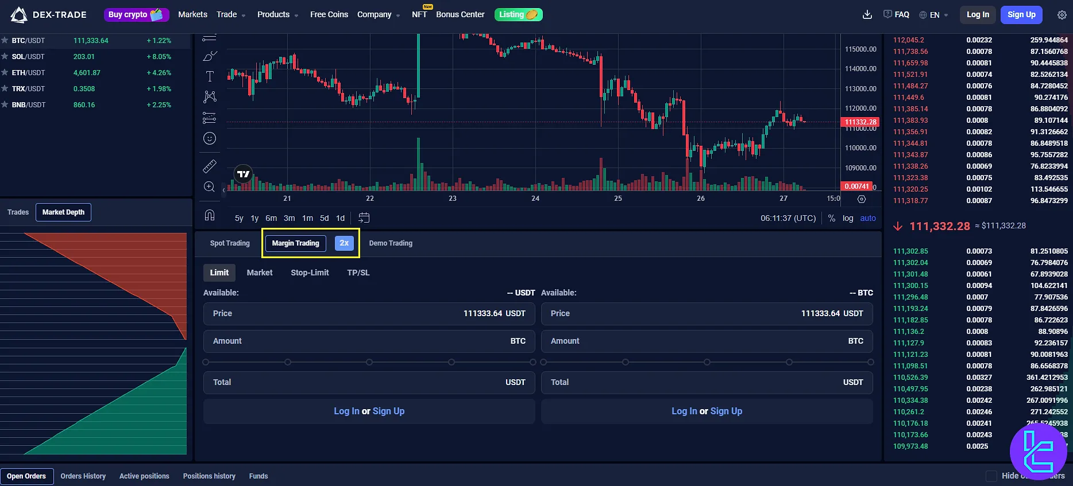Favorite the BNB/USDT star
This screenshot has width=1073, height=486.
[x=5, y=104]
